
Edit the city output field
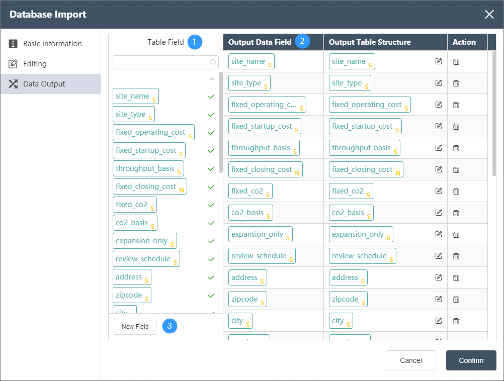tap(439, 321)
